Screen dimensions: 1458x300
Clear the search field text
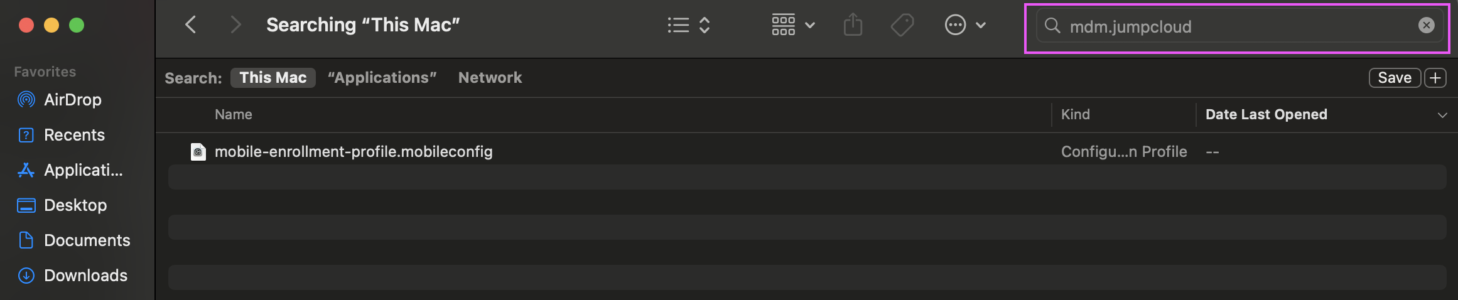pyautogui.click(x=1427, y=25)
